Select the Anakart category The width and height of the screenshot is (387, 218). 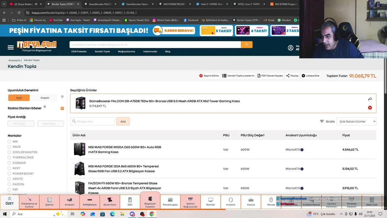[x=70, y=202]
